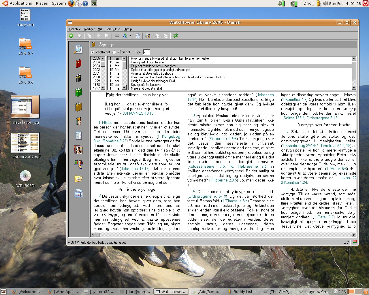Open the Vis menu
369x295 pixels.
click(x=100, y=29)
